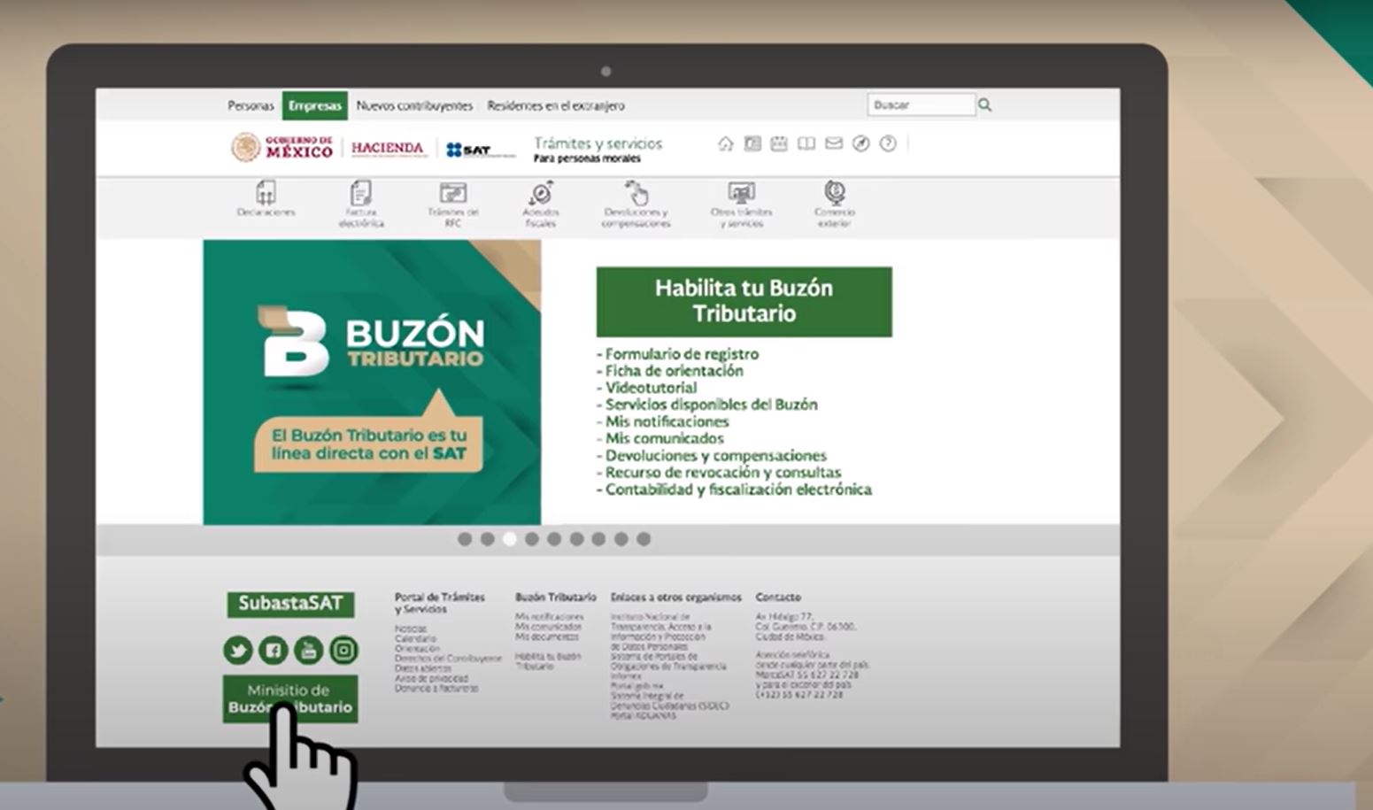This screenshot has width=1373, height=810.
Task: Select the Nuevos contribuyentes tab
Action: [414, 105]
